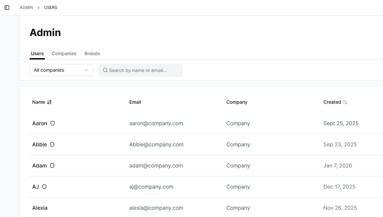Open the user named Alexia
Screen dimensions: 383x217
[40, 208]
